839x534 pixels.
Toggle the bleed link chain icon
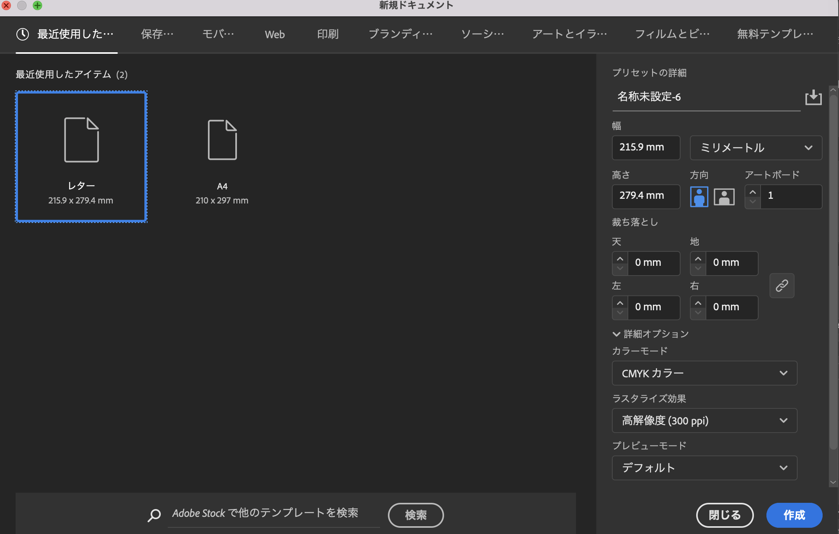click(x=782, y=286)
